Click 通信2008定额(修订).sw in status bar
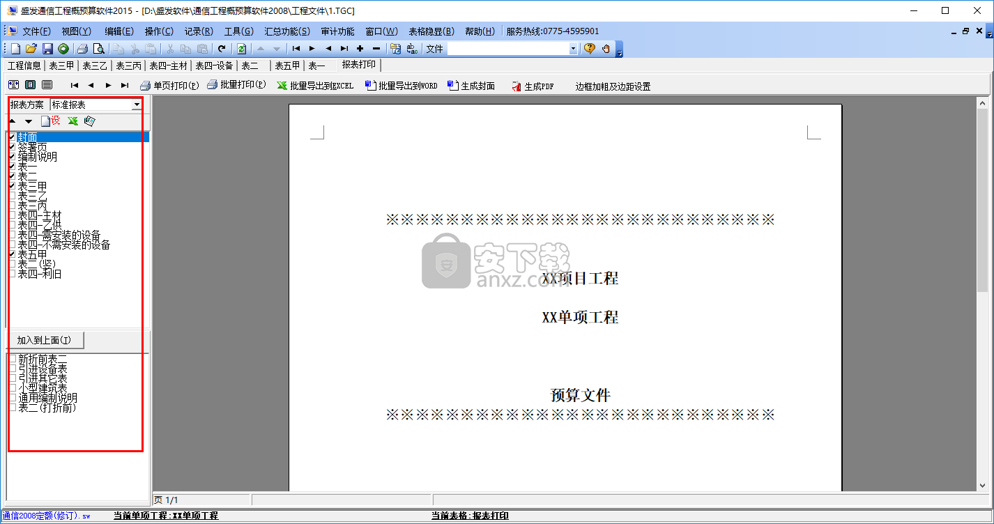Screen dimensions: 994x524 tap(47, 516)
